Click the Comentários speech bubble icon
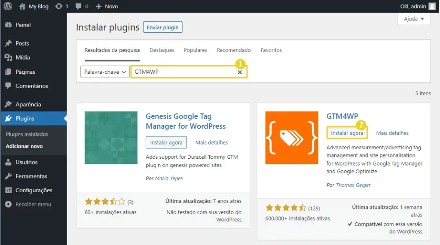Image resolution: width=440 pixels, height=245 pixels. pos(9,86)
